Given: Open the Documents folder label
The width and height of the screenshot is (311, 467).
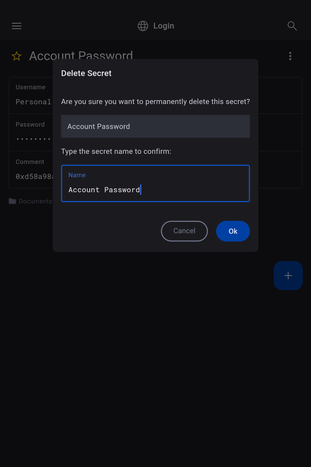Looking at the screenshot, I should pyautogui.click(x=36, y=201).
